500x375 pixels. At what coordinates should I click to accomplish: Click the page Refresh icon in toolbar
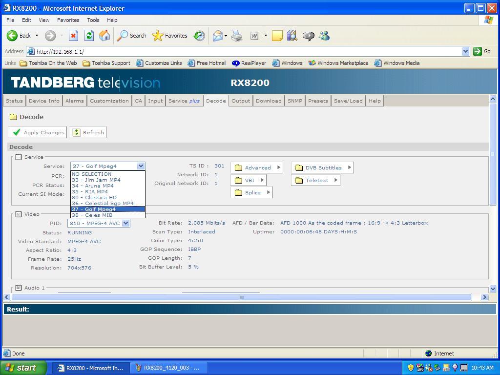[89, 36]
